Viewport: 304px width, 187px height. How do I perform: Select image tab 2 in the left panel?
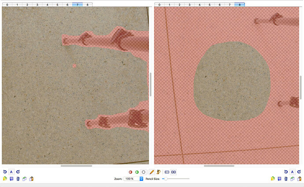(x=27, y=5)
